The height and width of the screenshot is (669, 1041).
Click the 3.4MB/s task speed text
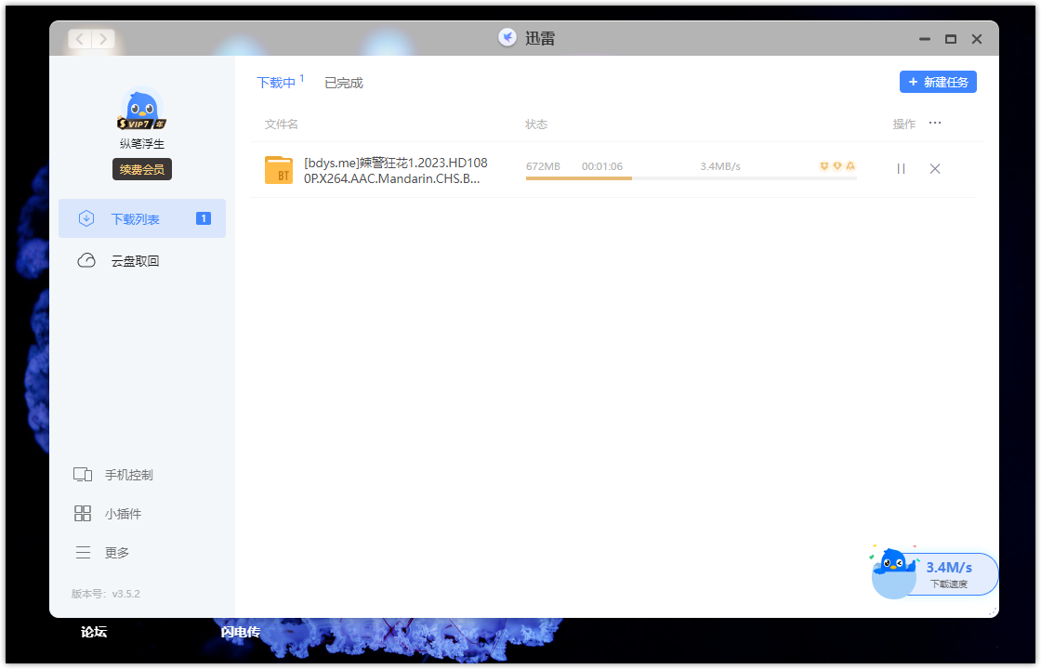720,166
